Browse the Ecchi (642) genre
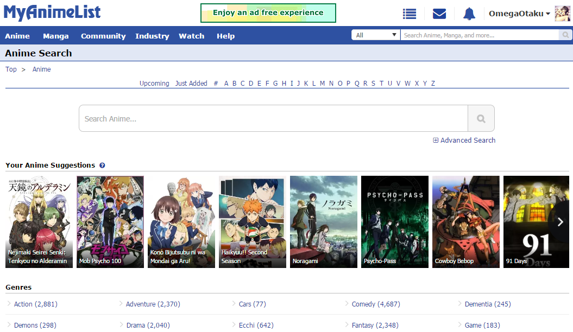This screenshot has width=573, height=332. click(256, 325)
